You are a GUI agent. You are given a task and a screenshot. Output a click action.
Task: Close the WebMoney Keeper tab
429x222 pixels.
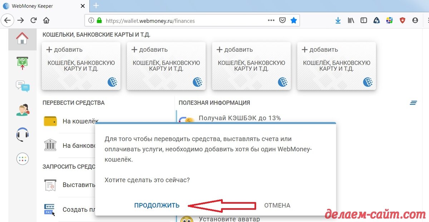(x=82, y=6)
